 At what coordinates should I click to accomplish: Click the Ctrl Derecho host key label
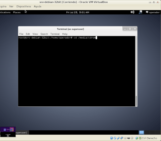point(149,138)
